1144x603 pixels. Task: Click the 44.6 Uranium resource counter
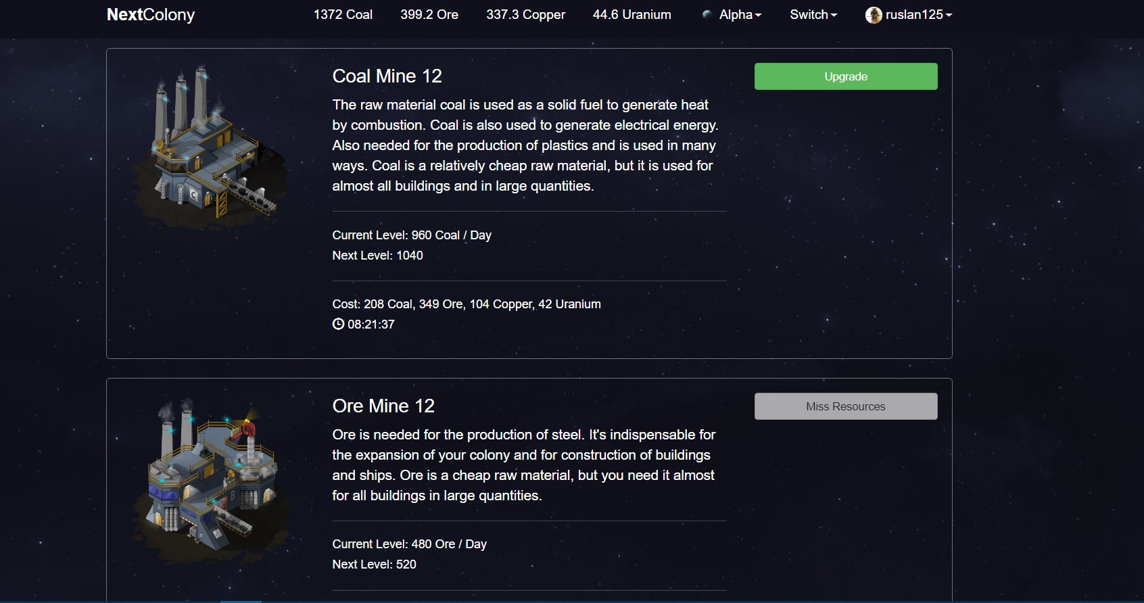click(631, 15)
